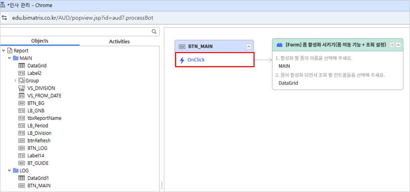
Task: Click the Form activity block icon
Action: 279,45
